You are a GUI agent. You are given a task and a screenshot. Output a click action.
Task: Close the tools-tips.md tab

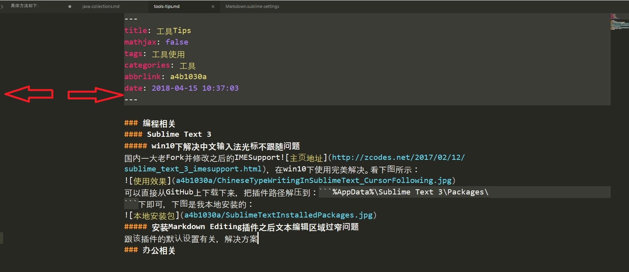click(x=213, y=6)
